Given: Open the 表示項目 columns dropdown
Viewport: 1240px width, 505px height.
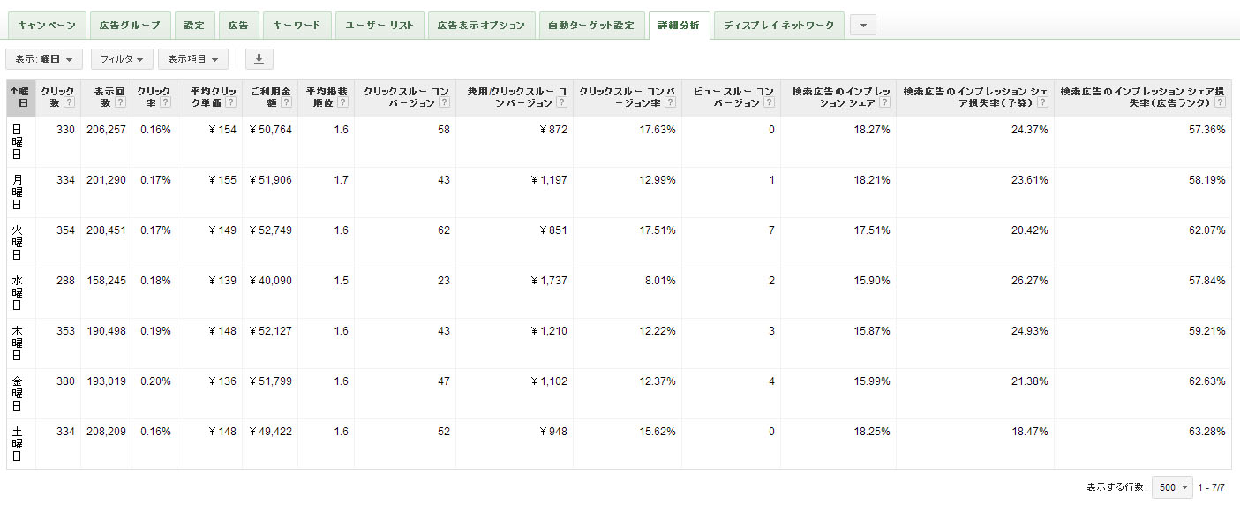Looking at the screenshot, I should [x=193, y=59].
